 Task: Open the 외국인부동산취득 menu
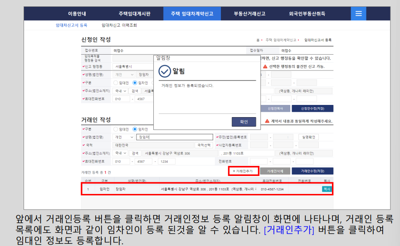(x=307, y=14)
